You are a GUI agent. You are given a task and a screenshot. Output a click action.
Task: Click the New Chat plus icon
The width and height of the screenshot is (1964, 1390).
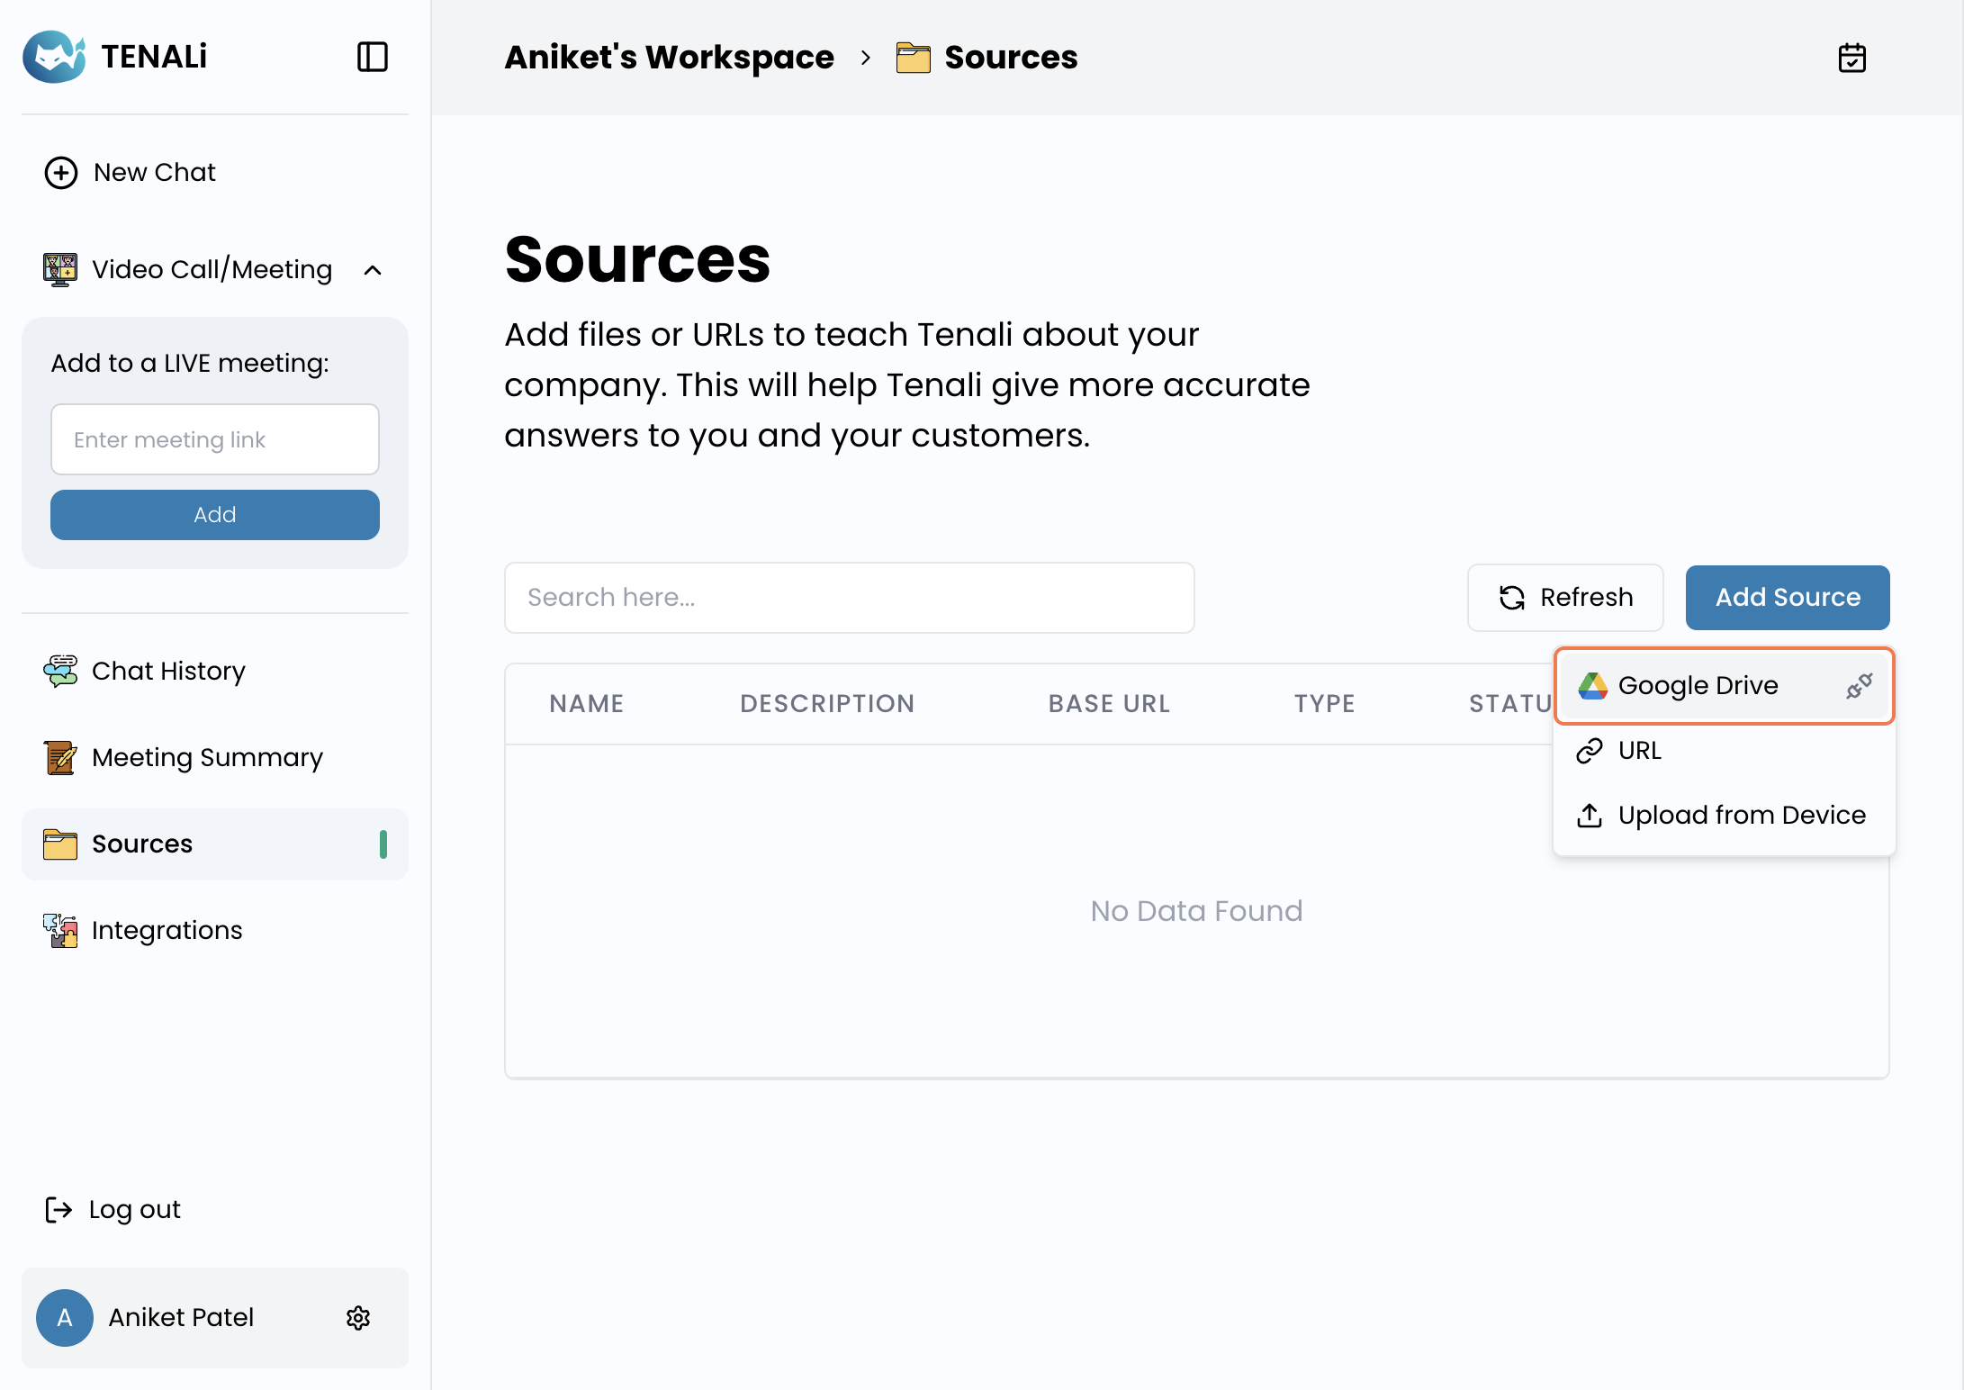(61, 173)
